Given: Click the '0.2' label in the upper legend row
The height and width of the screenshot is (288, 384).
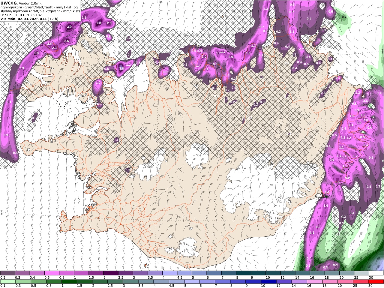Looking at the screenshot, I should pyautogui.click(x=2, y=277).
